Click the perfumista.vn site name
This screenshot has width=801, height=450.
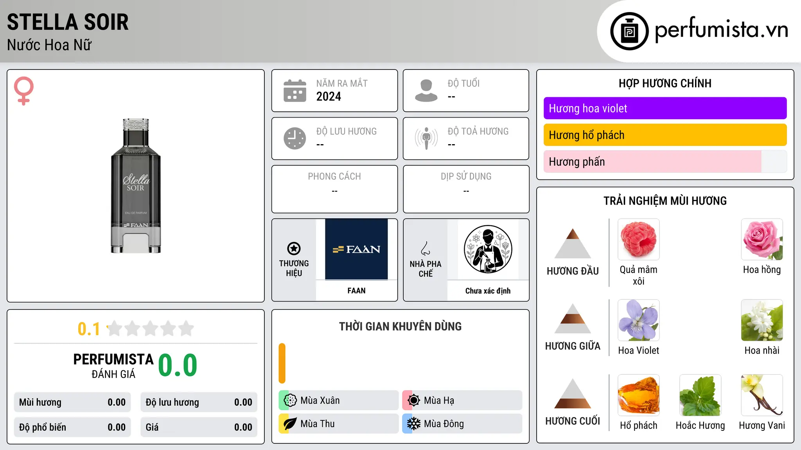coord(721,30)
